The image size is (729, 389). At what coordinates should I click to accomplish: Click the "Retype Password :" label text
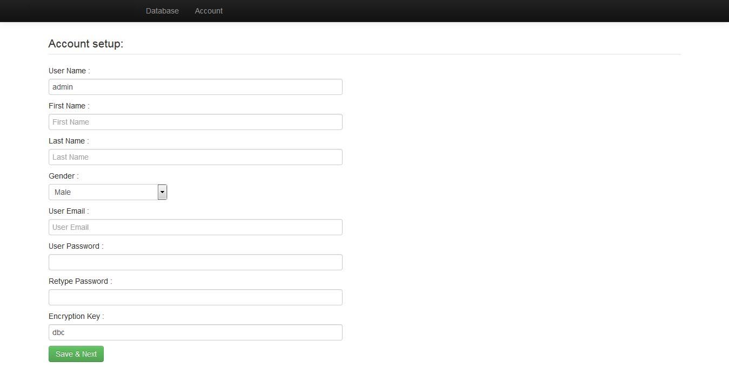click(80, 281)
